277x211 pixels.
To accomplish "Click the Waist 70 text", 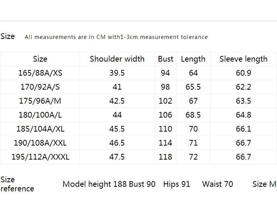I will pyautogui.click(x=218, y=184).
